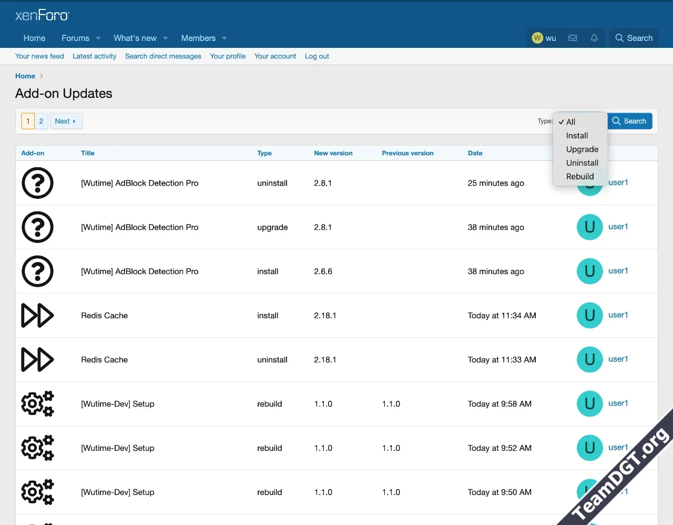
Task: Open the alerts bell icon
Action: tap(594, 38)
